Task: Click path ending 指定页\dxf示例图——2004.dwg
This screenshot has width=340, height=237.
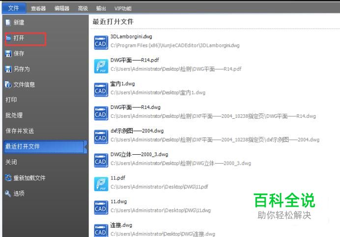Action: point(215,139)
